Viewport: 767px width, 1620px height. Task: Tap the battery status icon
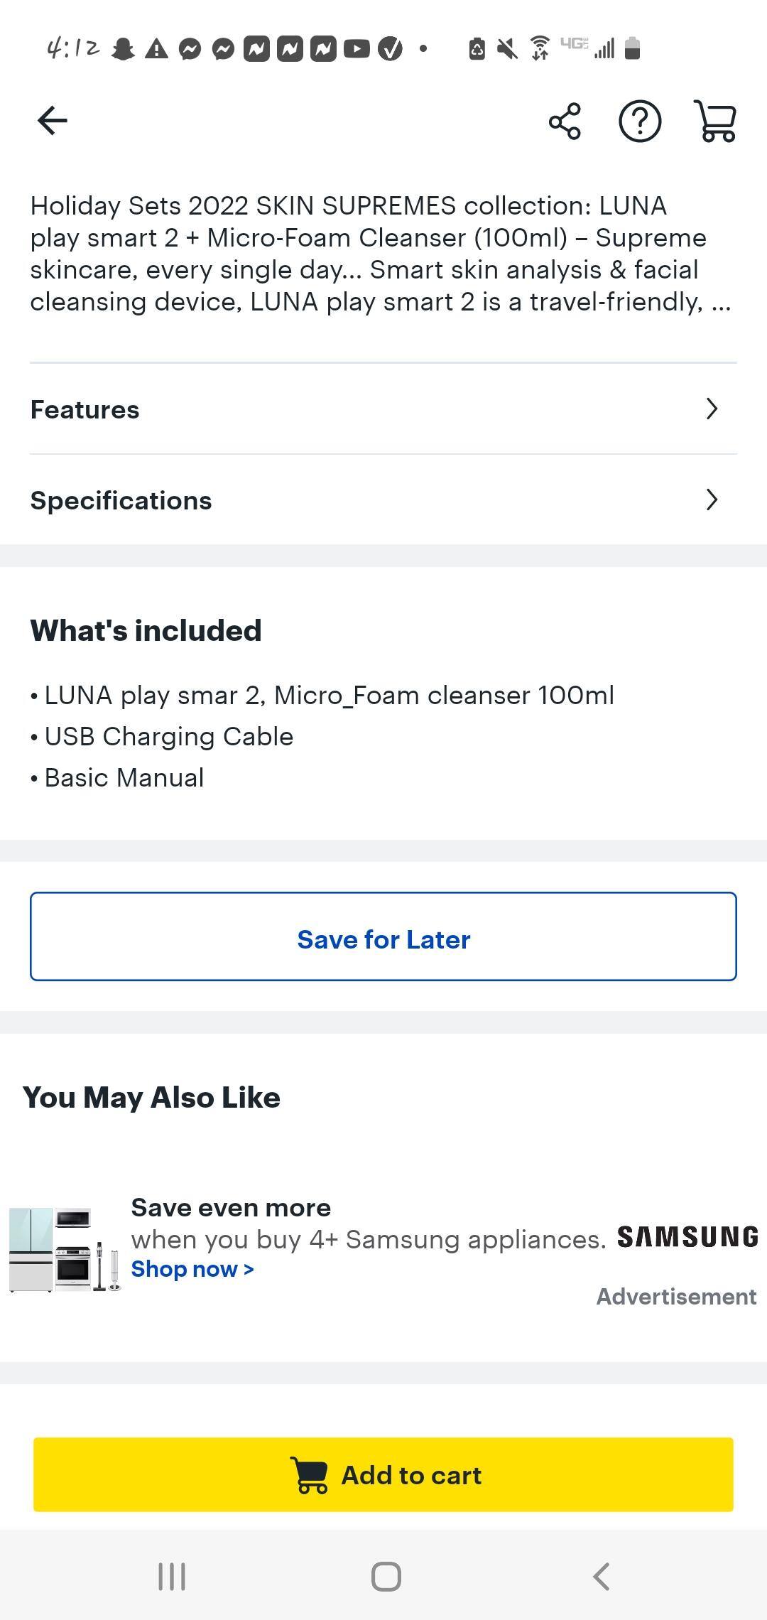632,48
